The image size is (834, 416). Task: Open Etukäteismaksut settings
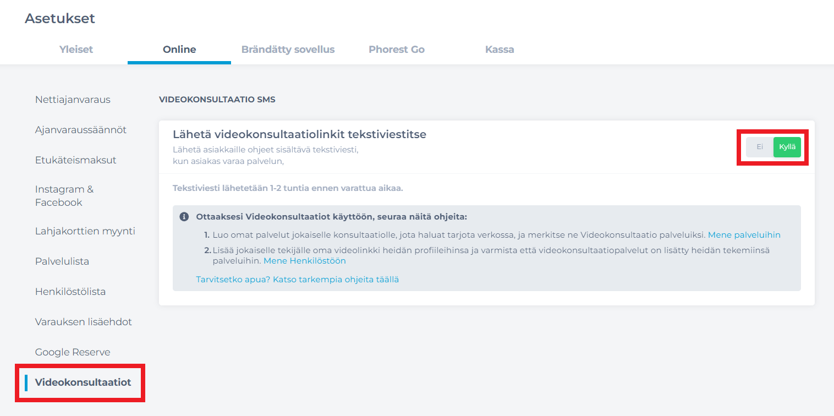click(x=76, y=160)
